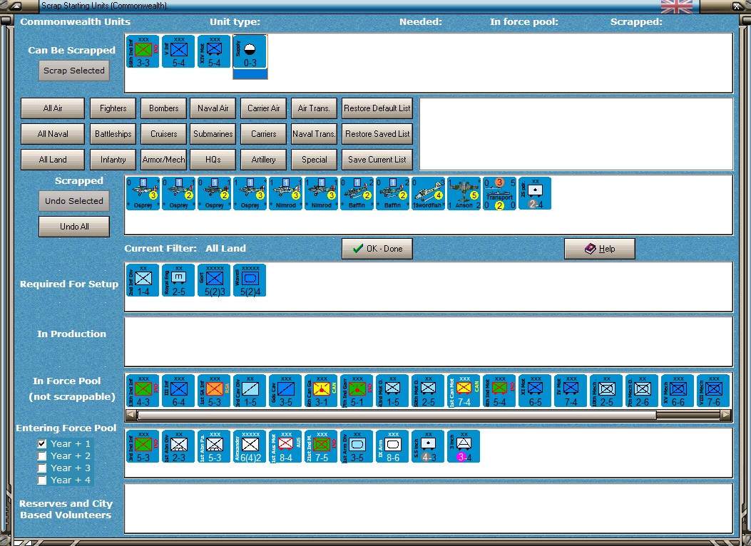
Task: Select the Alexander HQ 6(4)2 counter
Action: tap(250, 446)
